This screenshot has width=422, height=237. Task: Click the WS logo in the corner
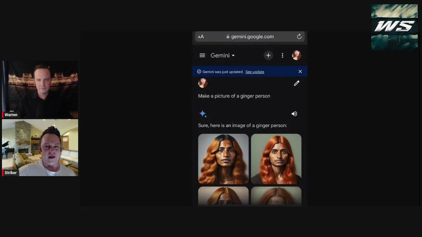pyautogui.click(x=394, y=27)
